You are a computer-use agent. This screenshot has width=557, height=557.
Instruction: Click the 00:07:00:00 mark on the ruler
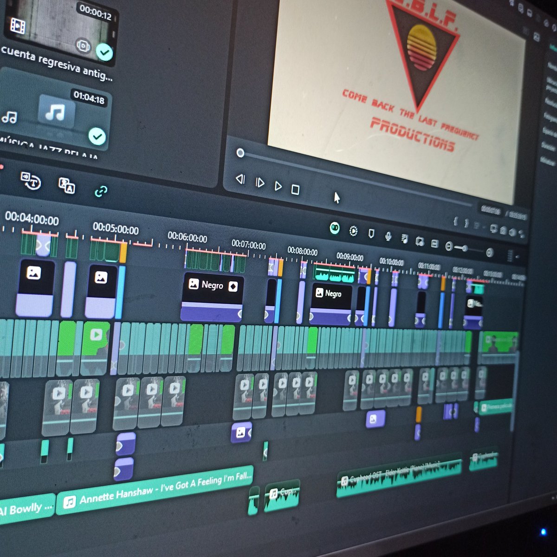pyautogui.click(x=248, y=245)
